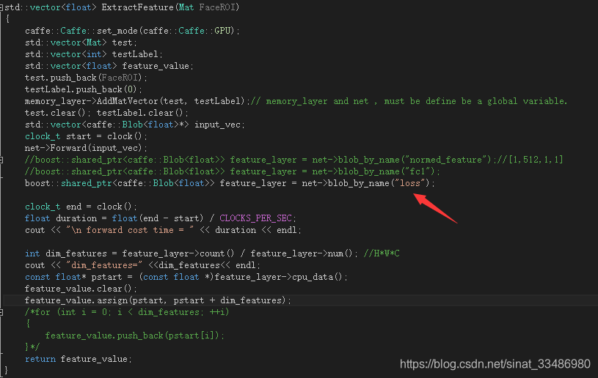
Task: Click net->Forward(input_vec) line
Action: (x=86, y=148)
